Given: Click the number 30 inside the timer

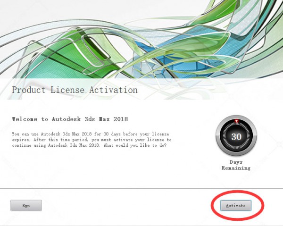Looking at the screenshot, I should tap(236, 137).
